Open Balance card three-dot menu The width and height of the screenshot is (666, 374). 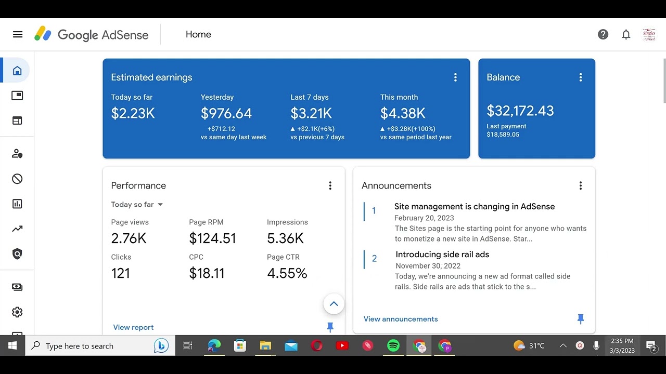click(x=581, y=77)
